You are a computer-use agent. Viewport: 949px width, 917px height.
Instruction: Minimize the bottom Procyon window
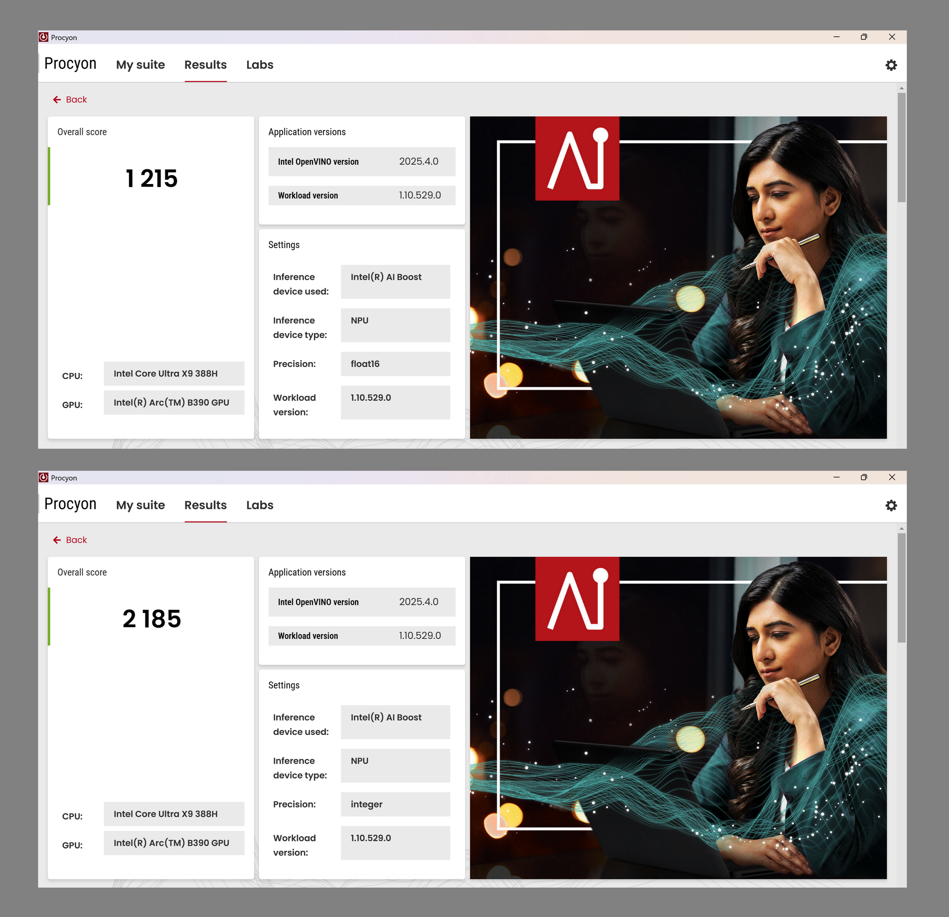click(836, 477)
